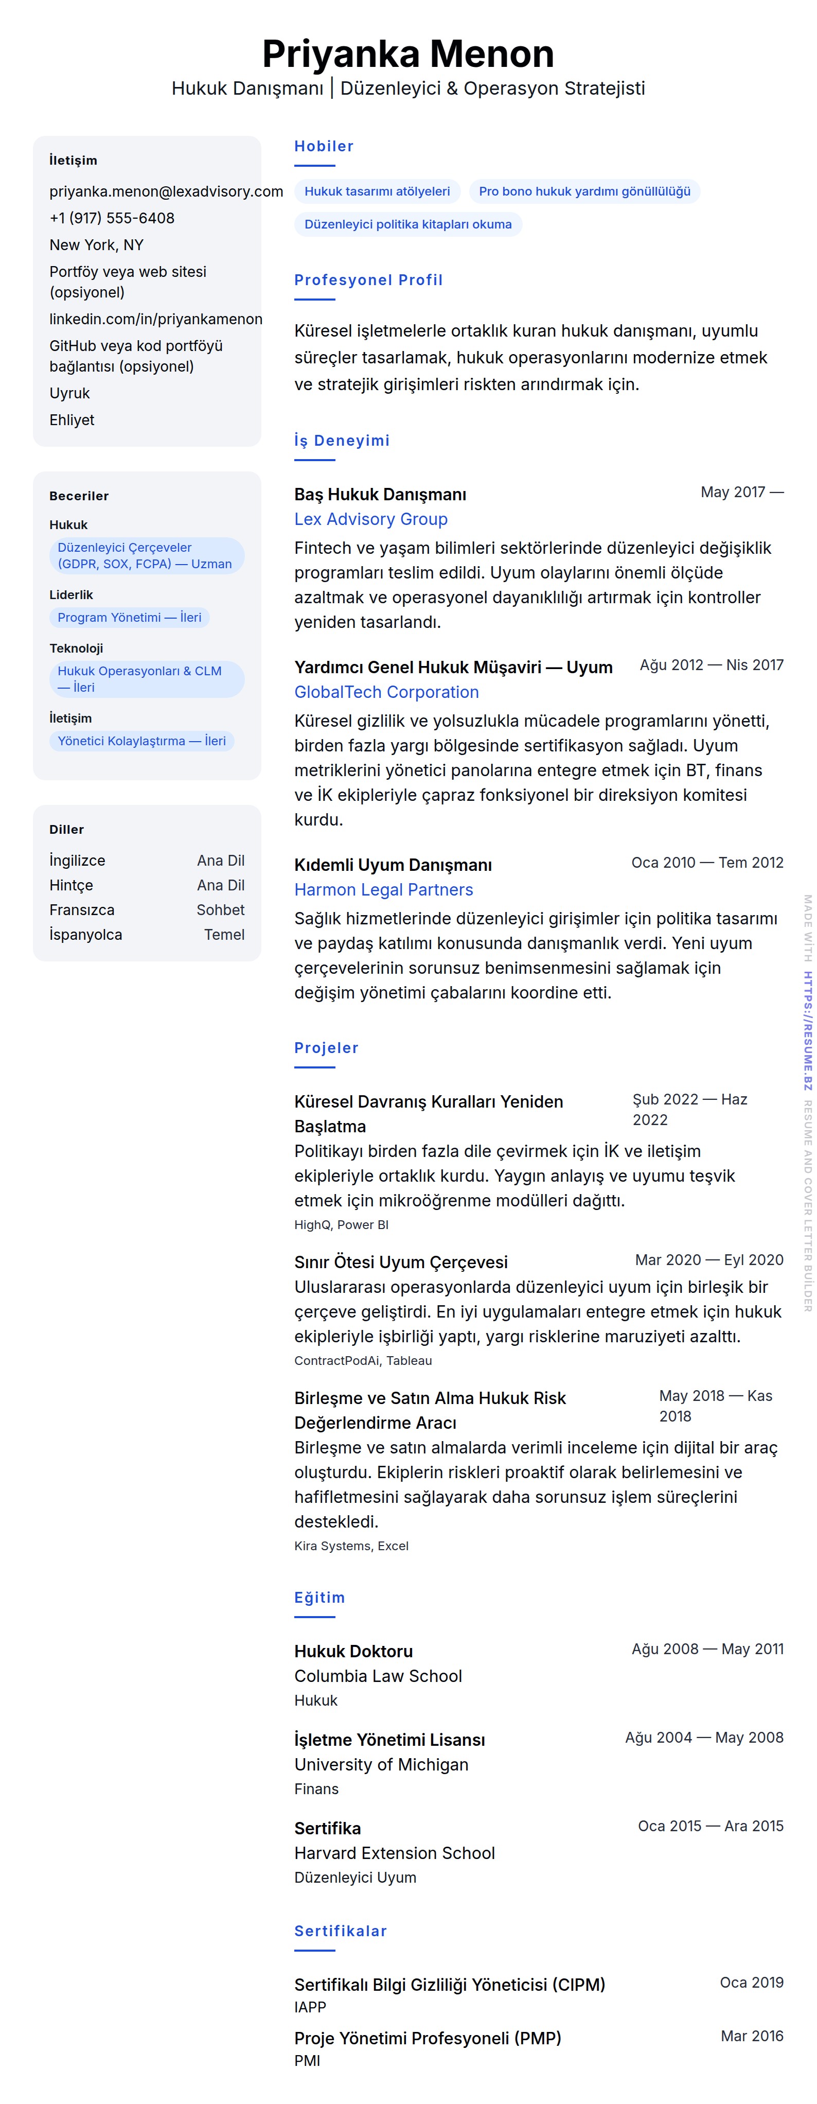The width and height of the screenshot is (817, 2104).
Task: Select the Pro bono hukuk yardımı gönüllülüğü tag
Action: tap(584, 191)
